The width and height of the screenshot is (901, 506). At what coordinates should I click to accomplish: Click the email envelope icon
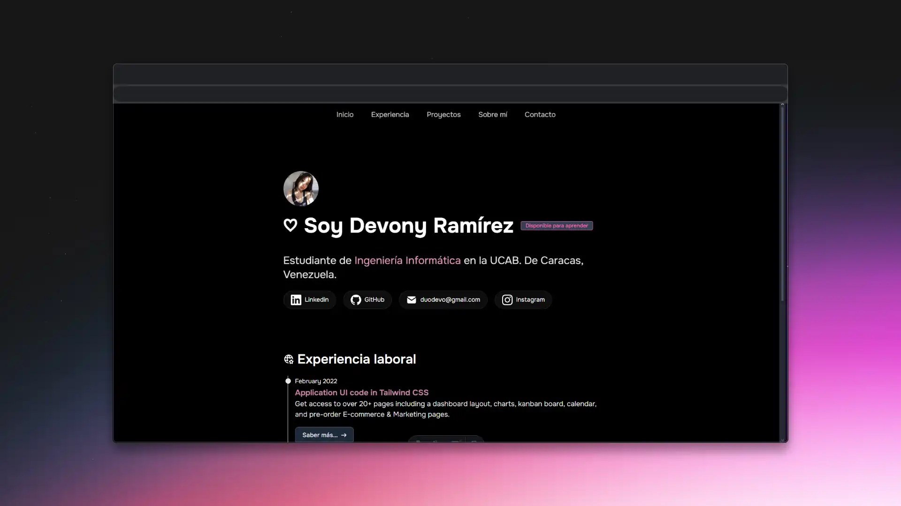tap(411, 300)
